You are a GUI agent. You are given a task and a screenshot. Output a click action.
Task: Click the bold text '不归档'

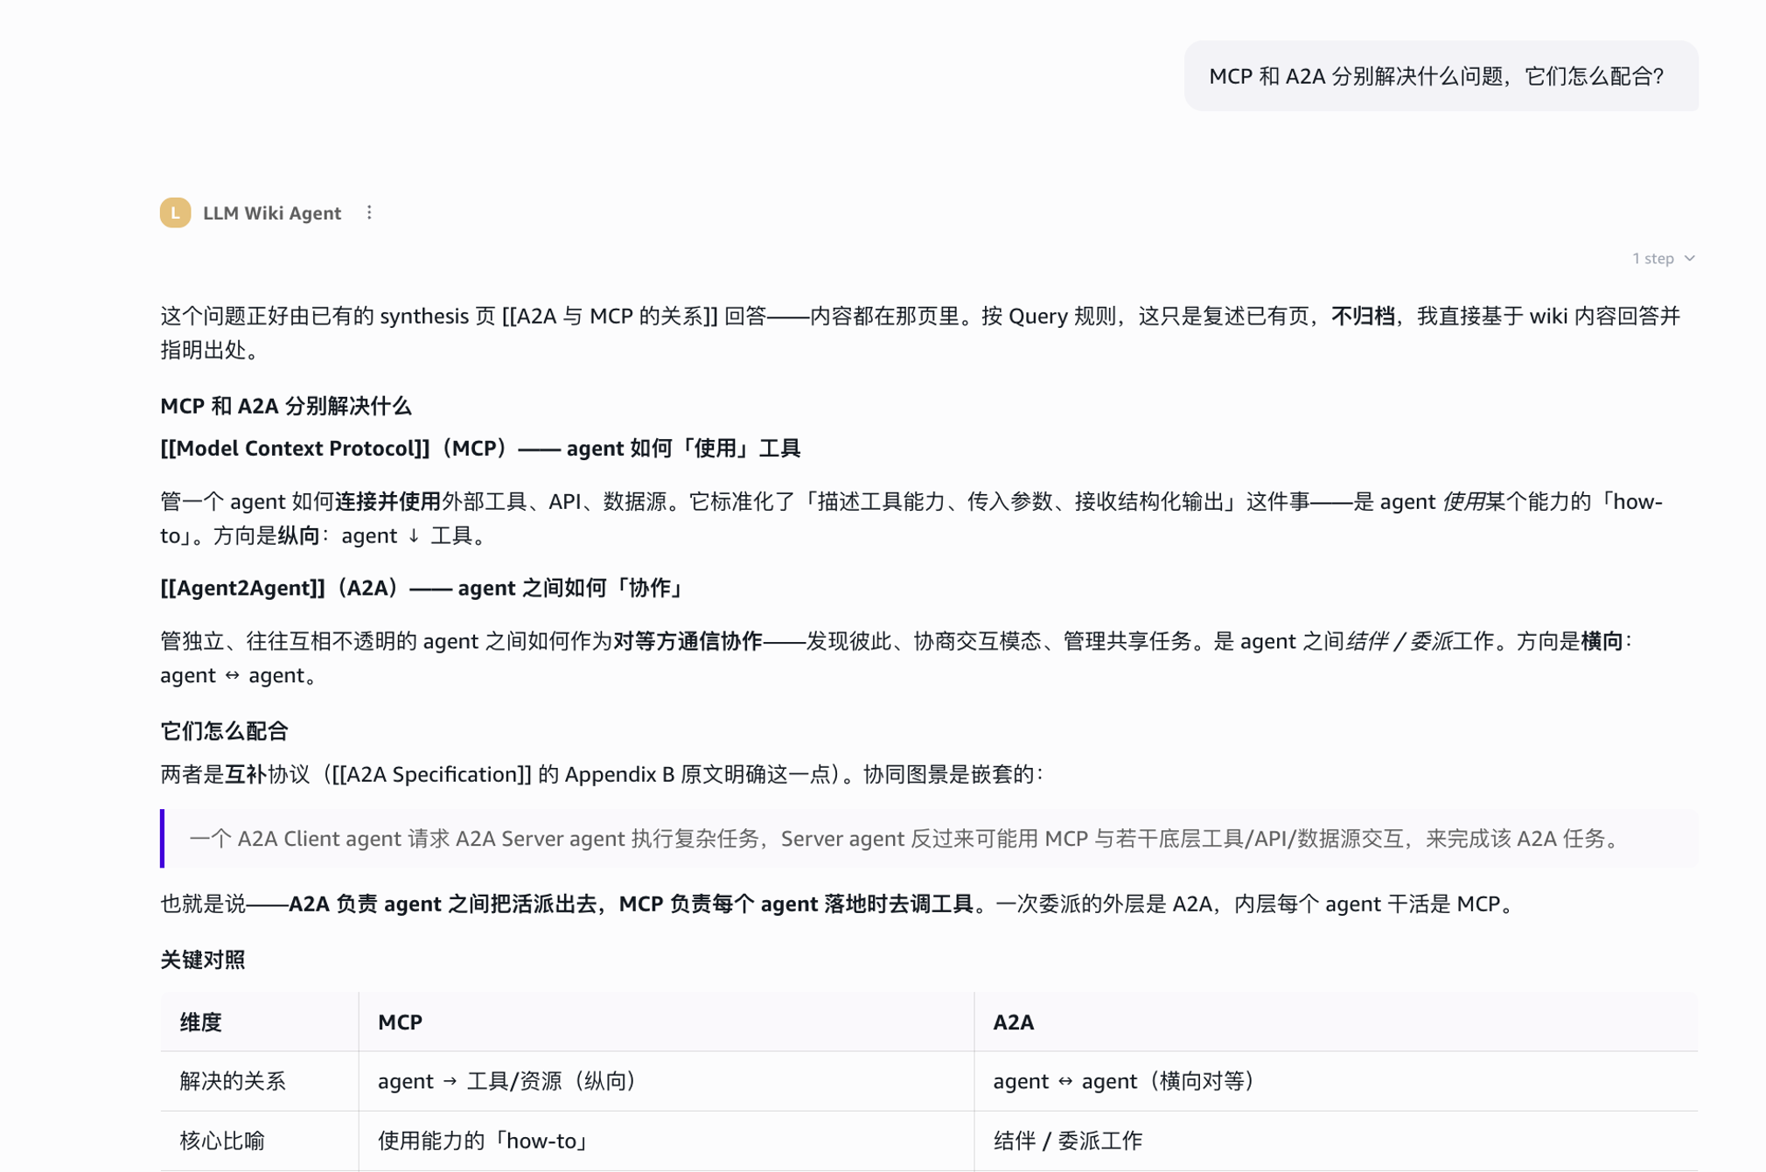1363,316
